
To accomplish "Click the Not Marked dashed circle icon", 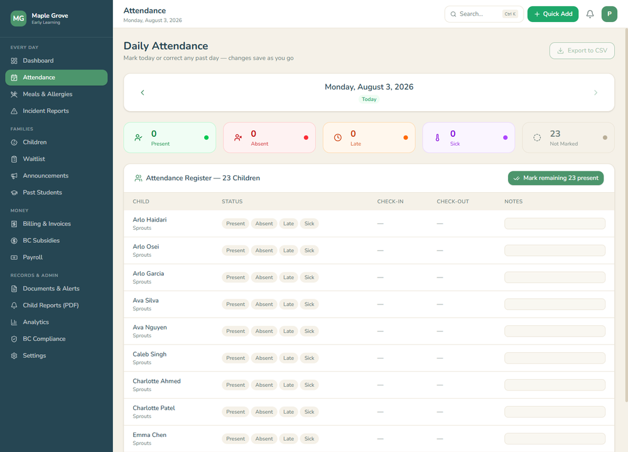I will tap(537, 137).
